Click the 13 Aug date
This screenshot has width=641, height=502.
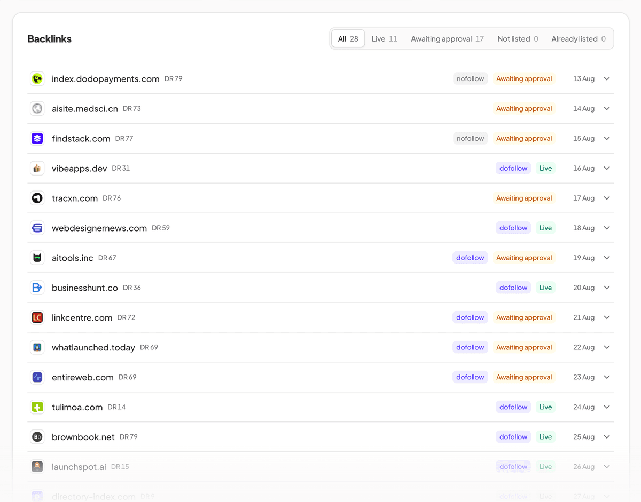click(x=584, y=79)
